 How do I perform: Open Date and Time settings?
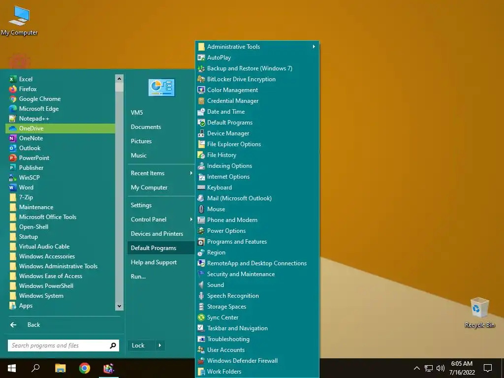click(257, 112)
